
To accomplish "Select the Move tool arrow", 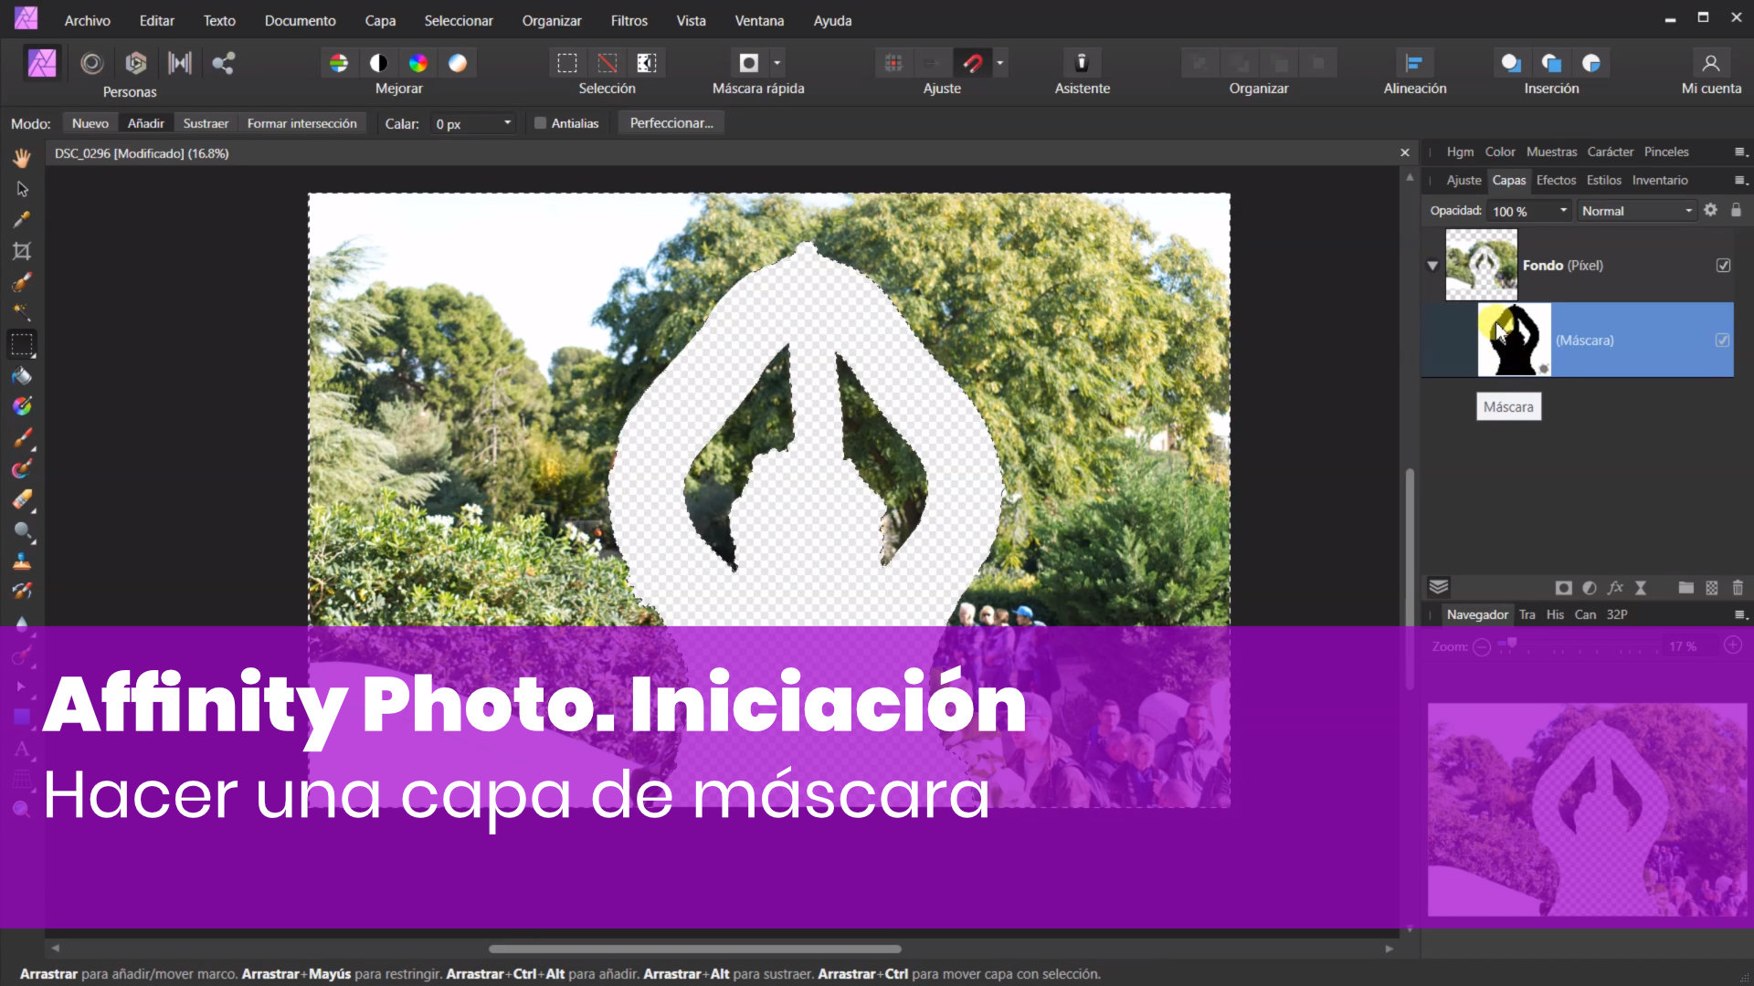I will click(x=22, y=189).
